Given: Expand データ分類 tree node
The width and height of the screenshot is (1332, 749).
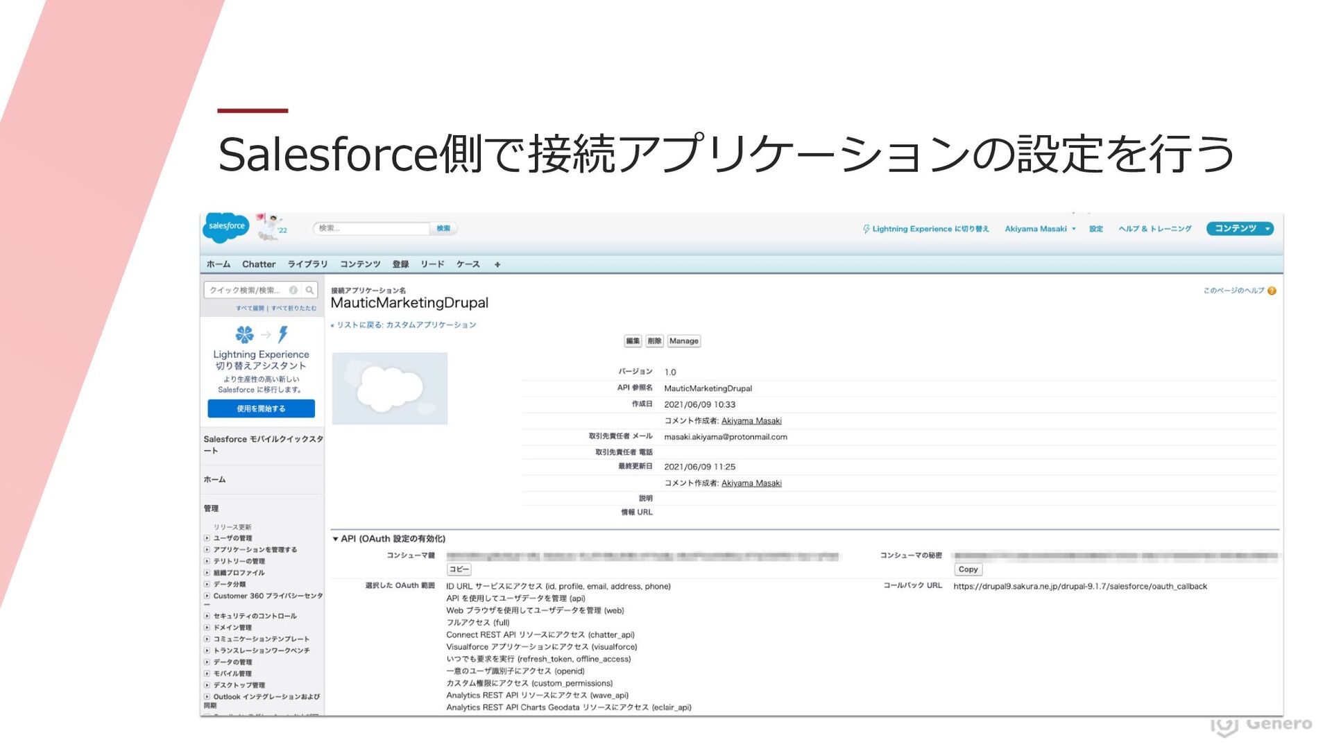Looking at the screenshot, I should tap(207, 584).
